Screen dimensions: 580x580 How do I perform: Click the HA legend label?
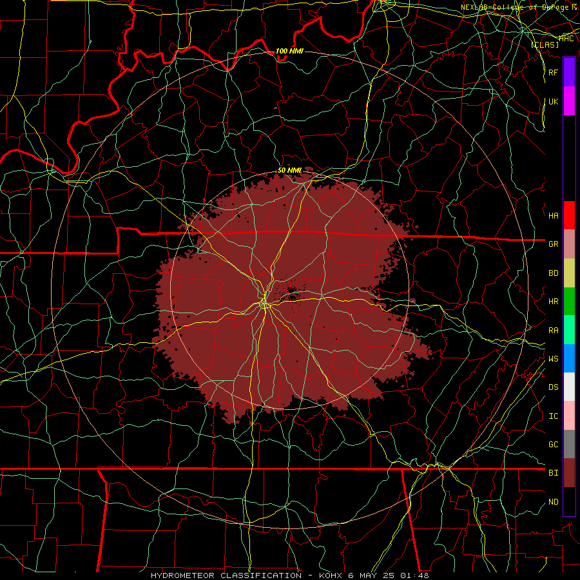[553, 215]
